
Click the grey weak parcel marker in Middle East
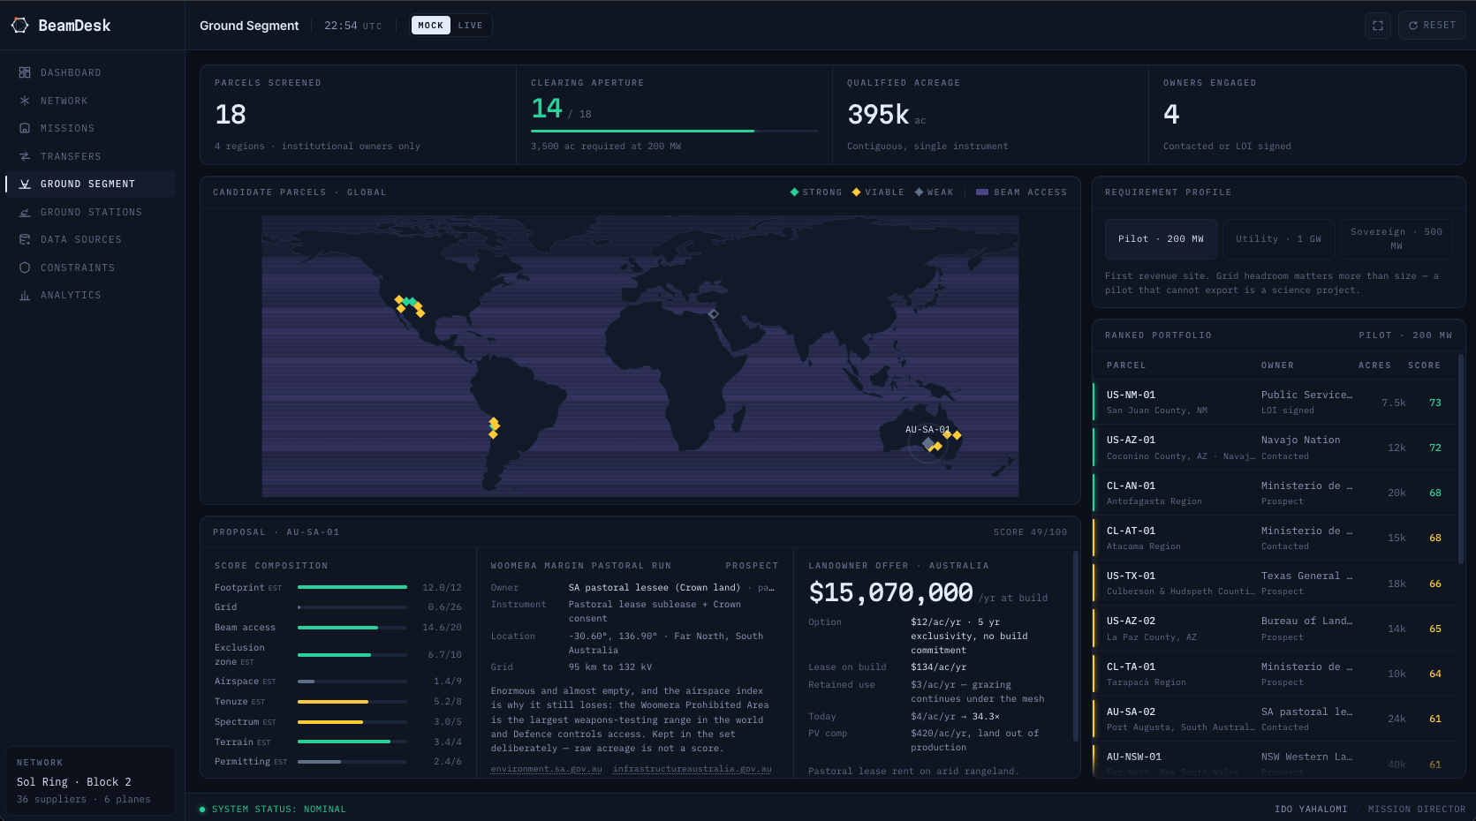tap(714, 313)
